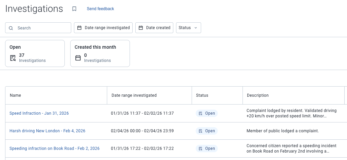The image size is (347, 160).
Task: Click description 'Member of public lodged a complaint.'
Action: 283,131
